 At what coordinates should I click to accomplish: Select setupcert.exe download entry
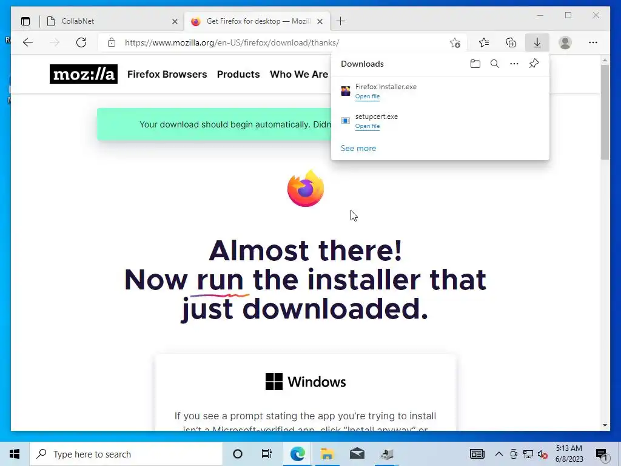pyautogui.click(x=440, y=121)
